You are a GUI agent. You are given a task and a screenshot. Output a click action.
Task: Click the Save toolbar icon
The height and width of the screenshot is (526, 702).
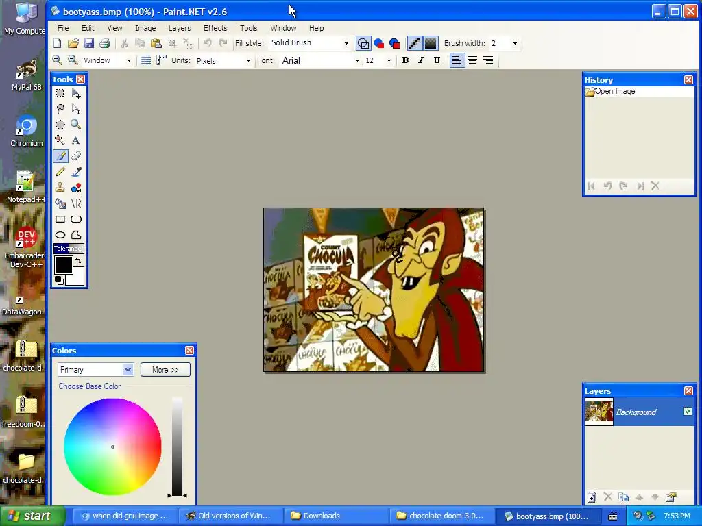(x=88, y=43)
